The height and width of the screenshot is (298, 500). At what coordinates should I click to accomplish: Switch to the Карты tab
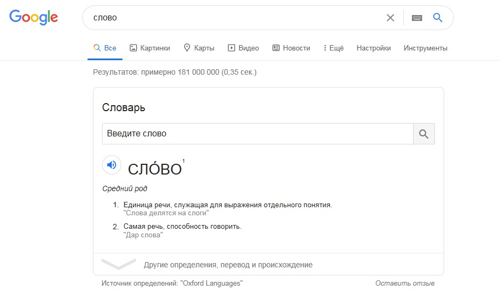pos(199,48)
